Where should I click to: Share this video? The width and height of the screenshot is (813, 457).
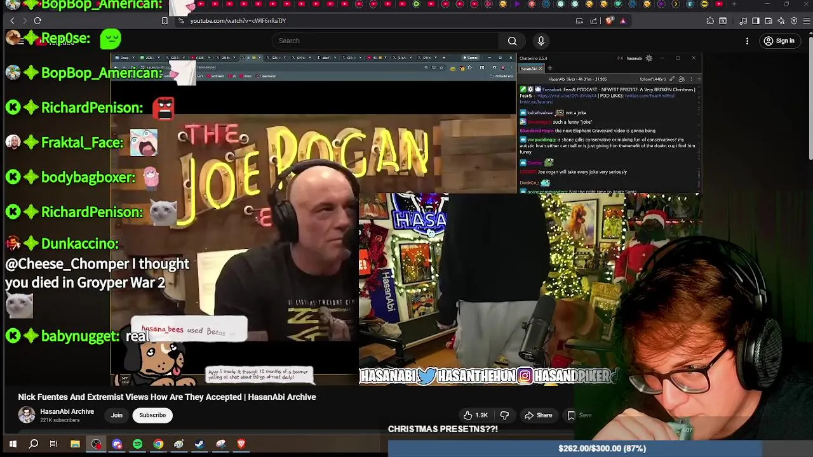[x=538, y=415]
